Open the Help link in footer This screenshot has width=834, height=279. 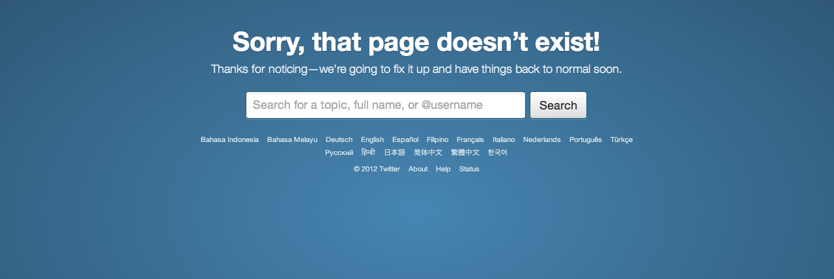coord(443,169)
